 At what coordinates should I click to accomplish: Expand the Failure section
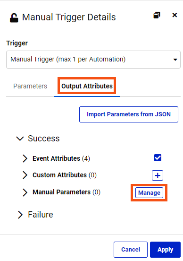pyautogui.click(x=20, y=215)
